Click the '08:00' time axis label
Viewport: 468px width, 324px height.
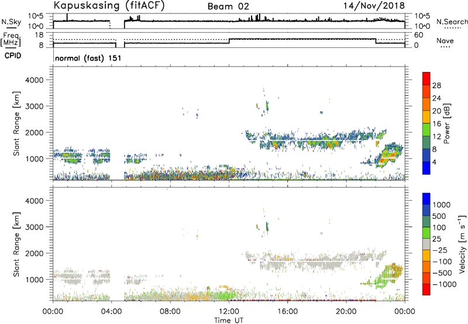click(170, 312)
